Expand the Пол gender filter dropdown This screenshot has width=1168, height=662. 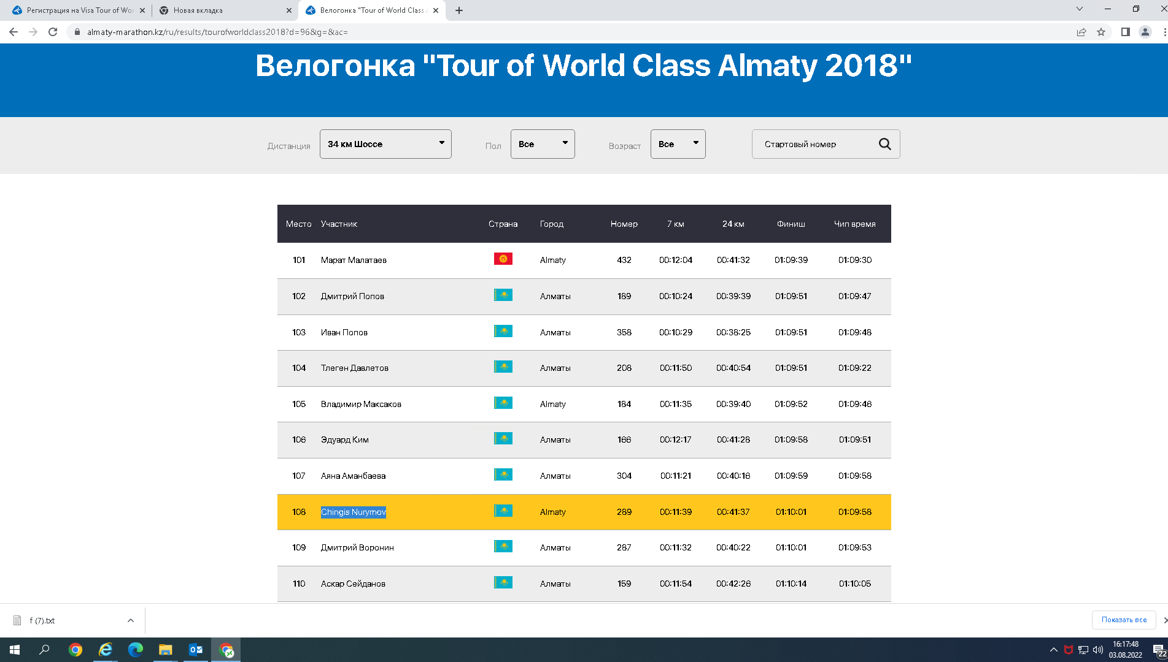[x=543, y=144]
